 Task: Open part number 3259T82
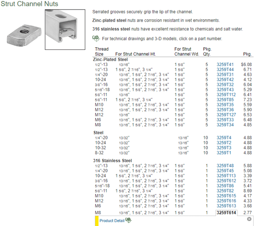pyautogui.click(x=225, y=191)
